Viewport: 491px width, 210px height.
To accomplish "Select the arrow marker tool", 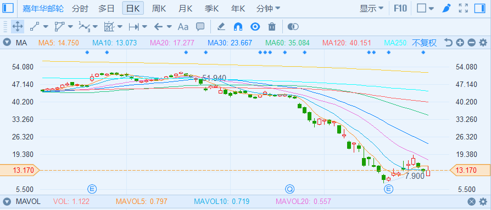I will [x=158, y=27].
